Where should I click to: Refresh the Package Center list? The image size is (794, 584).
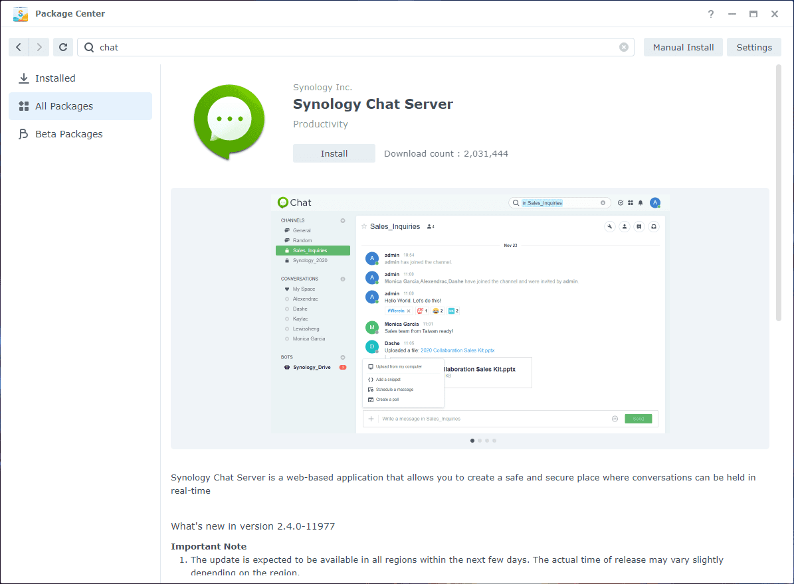point(63,47)
